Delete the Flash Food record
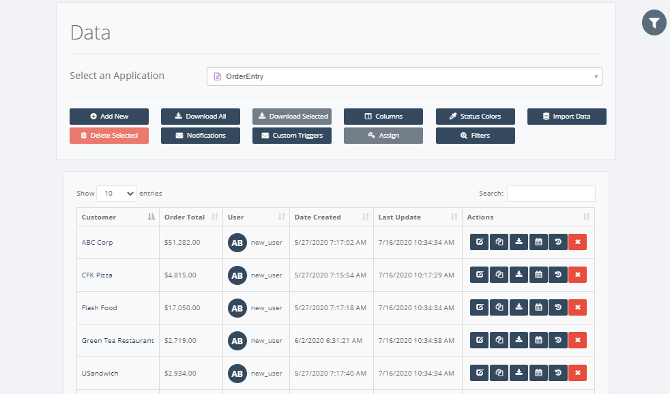Image resolution: width=670 pixels, height=394 pixels. coord(578,307)
